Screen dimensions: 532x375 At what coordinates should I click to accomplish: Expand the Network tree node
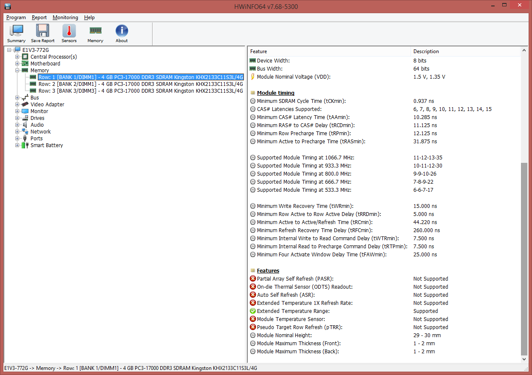[x=17, y=132]
